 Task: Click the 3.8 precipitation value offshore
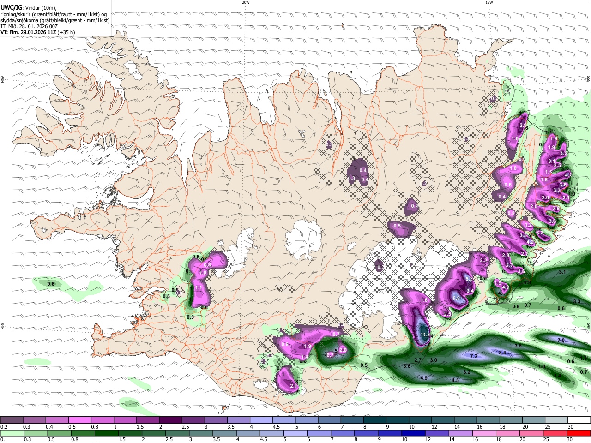click(518, 346)
